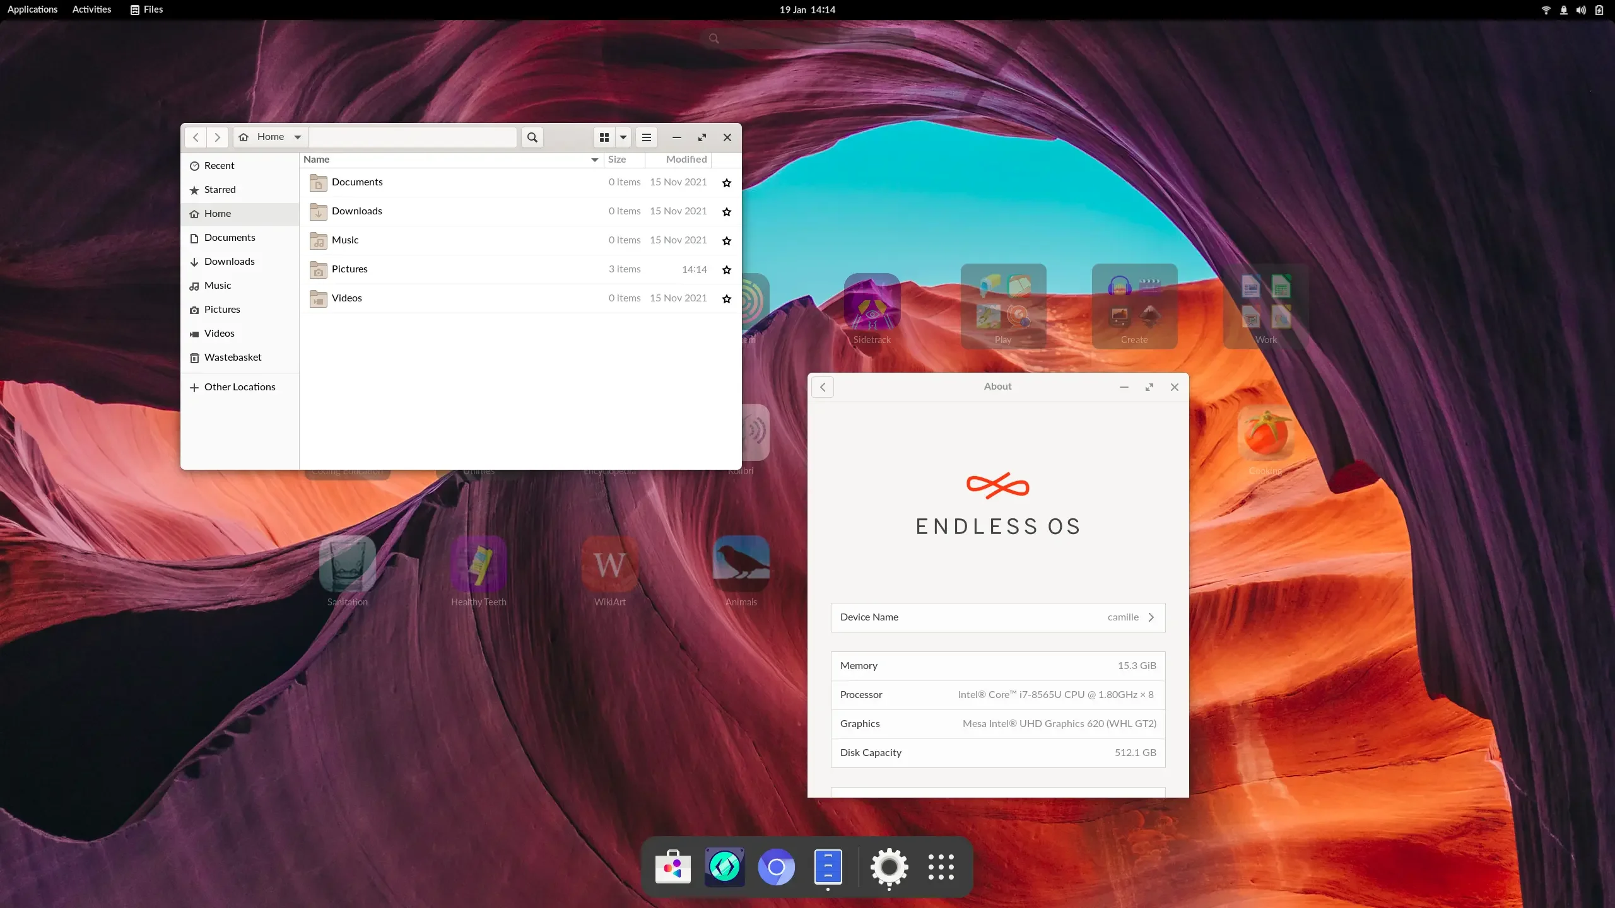
Task: Click the Wi-Fi status icon
Action: click(x=1546, y=10)
